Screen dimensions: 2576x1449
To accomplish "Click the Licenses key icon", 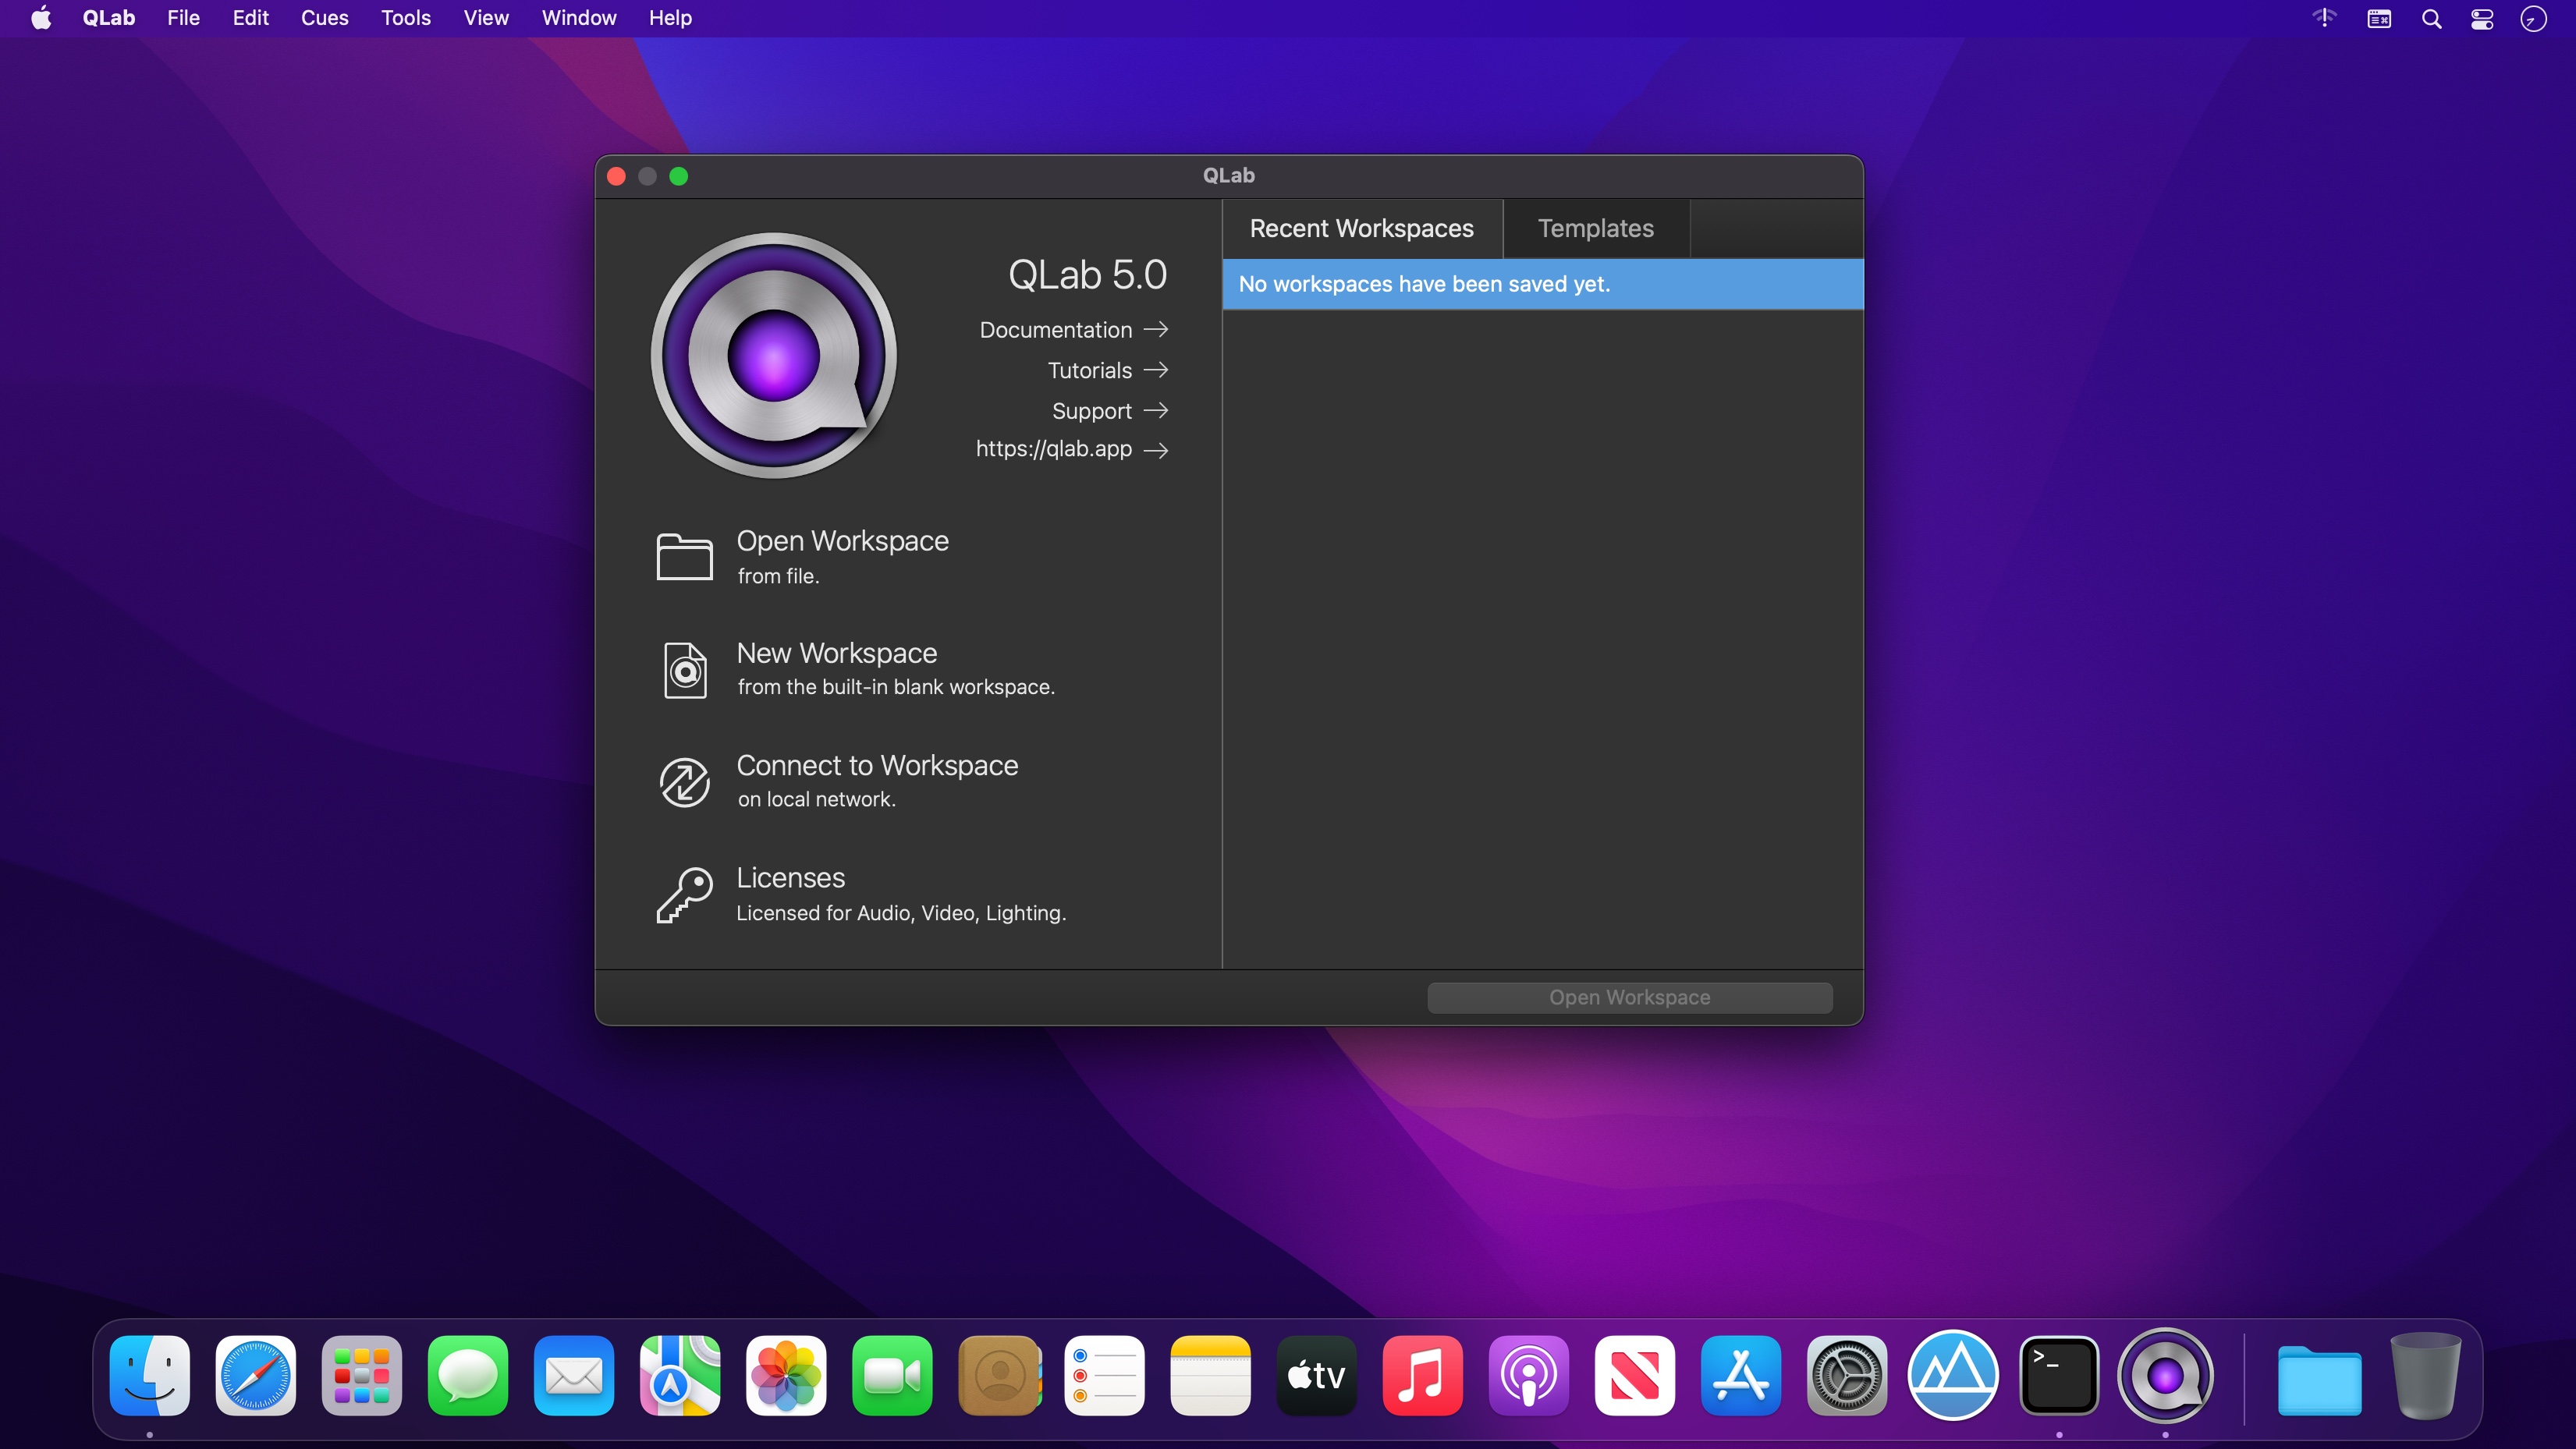I will [x=684, y=894].
